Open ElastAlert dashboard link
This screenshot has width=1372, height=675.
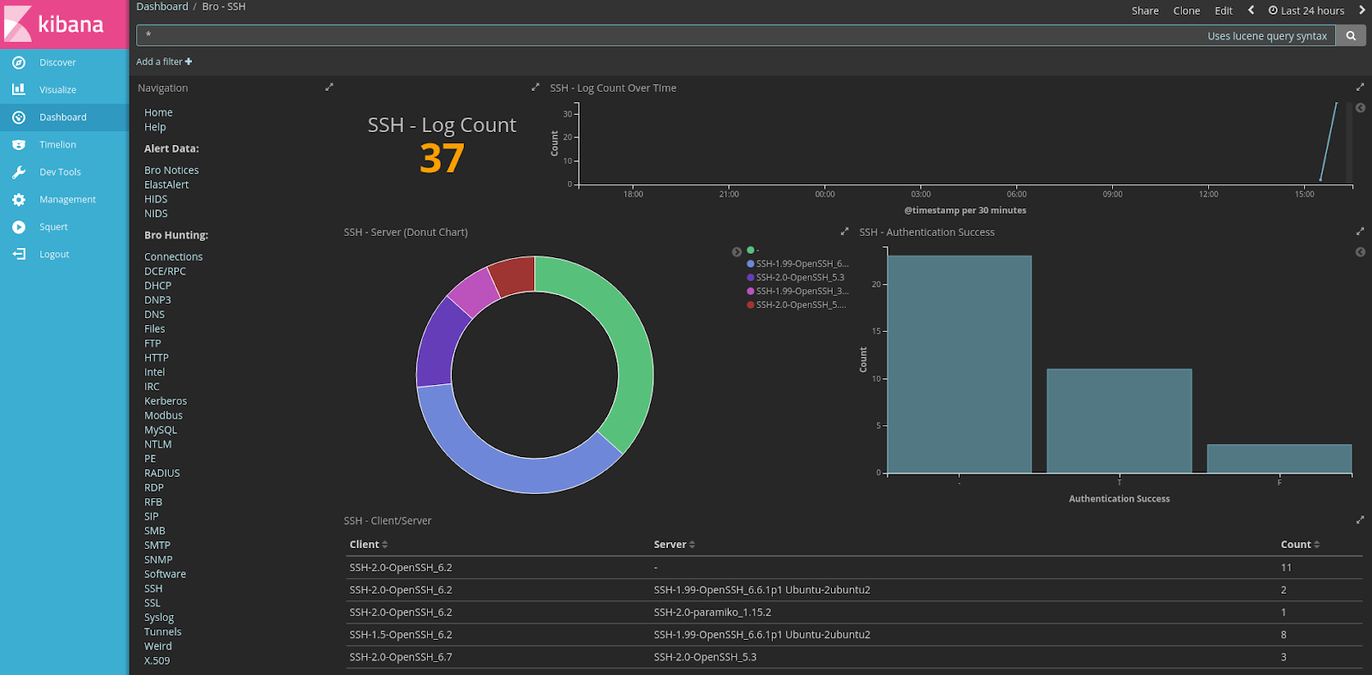166,185
